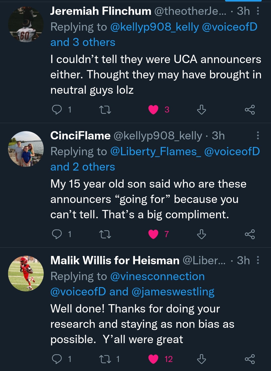The height and width of the screenshot is (371, 271).
Task: View CinciFlame's family profile photo
Action: coord(26,149)
